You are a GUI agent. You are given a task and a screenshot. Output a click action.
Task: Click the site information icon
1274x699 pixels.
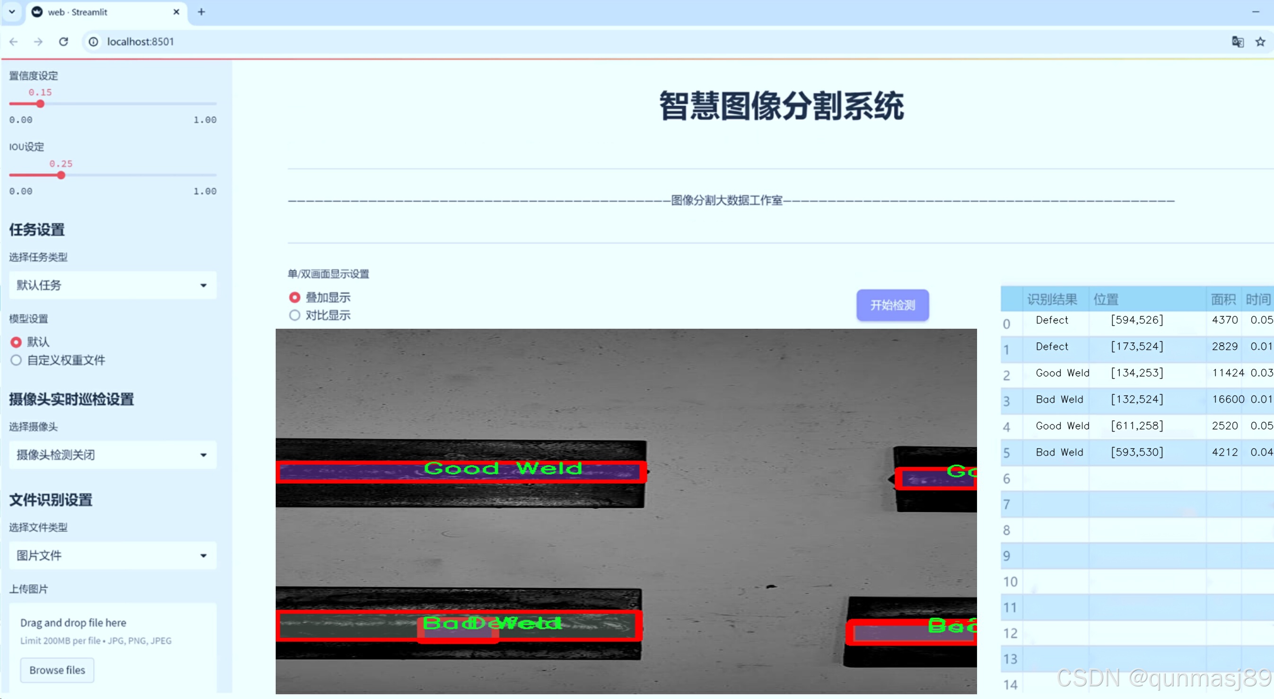pyautogui.click(x=94, y=42)
